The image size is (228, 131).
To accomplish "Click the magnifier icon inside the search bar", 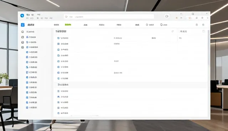I will (66, 17).
